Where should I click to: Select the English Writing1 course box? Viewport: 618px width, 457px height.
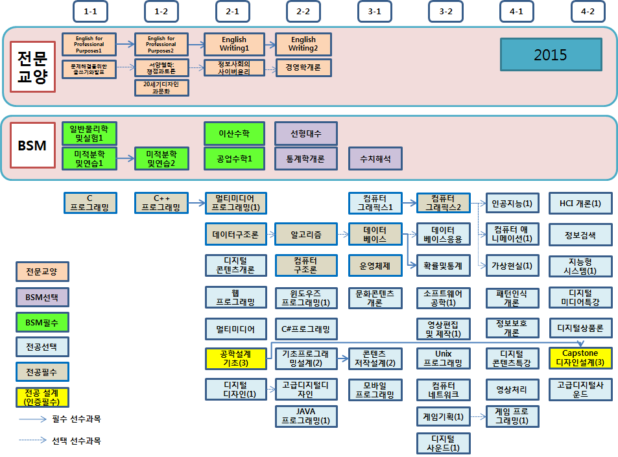[x=235, y=44]
